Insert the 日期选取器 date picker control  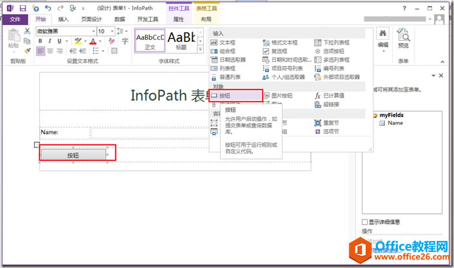(x=228, y=60)
